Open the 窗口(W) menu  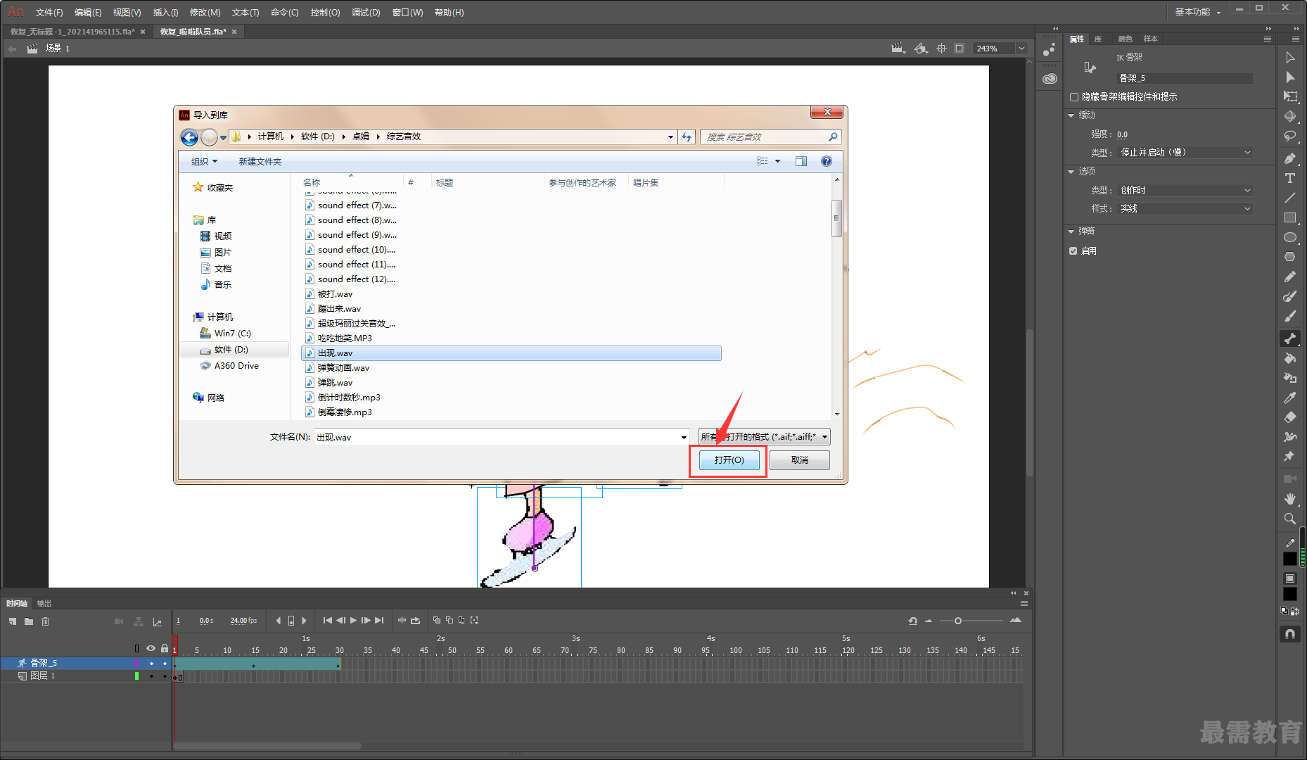coord(407,13)
